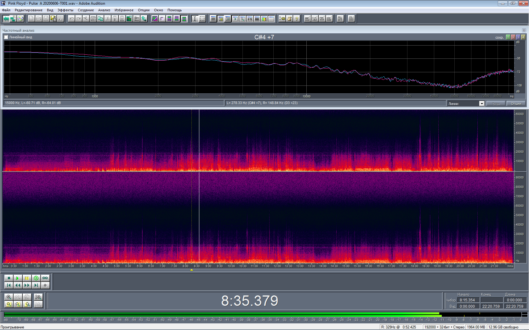Select saved snapshot 1 green swatch
Screen dimensions: 529x330
508,37
